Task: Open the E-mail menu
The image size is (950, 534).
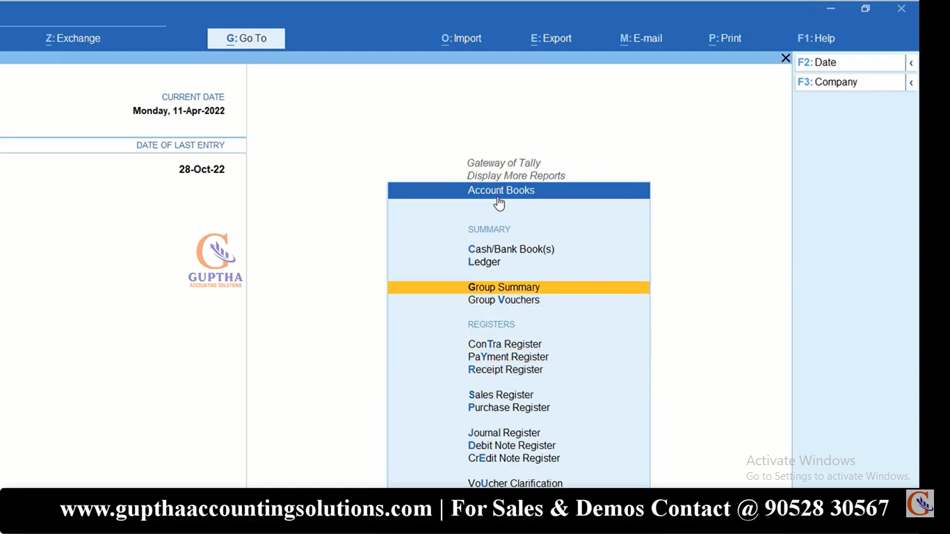Action: click(x=641, y=38)
